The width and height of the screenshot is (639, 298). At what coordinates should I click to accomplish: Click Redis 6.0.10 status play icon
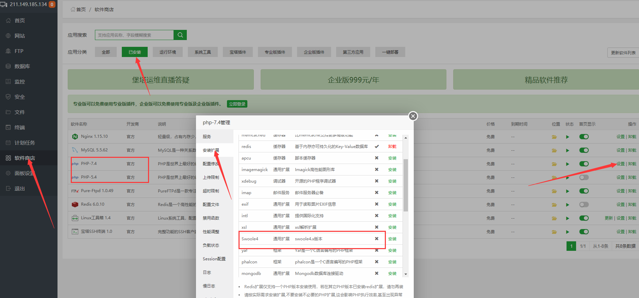[568, 205]
